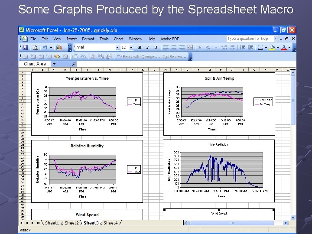
Task: Toggle Underline formatting
Action: [x=156, y=48]
